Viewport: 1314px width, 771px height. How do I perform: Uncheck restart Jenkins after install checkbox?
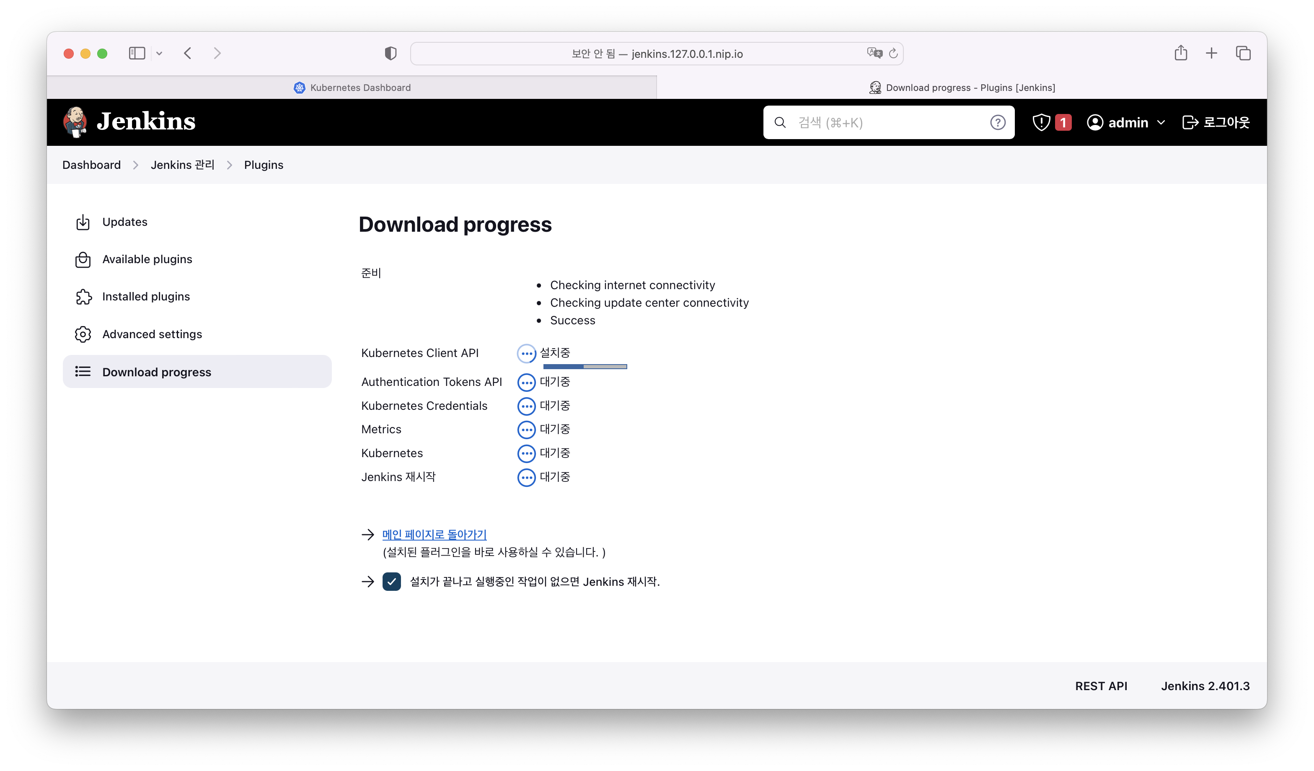click(392, 582)
